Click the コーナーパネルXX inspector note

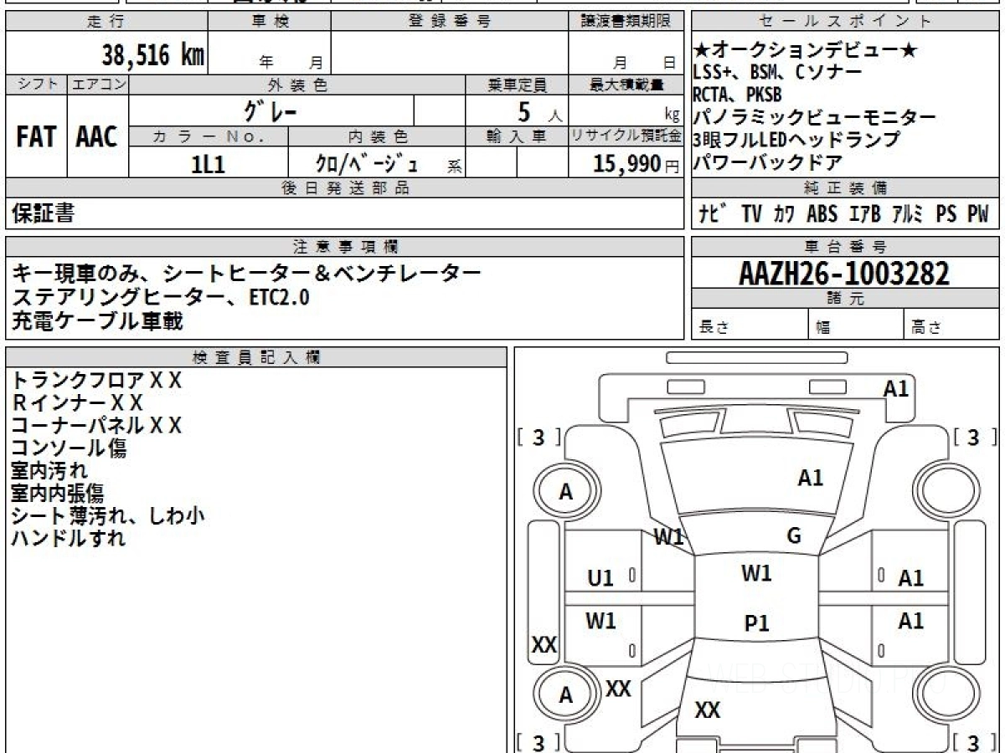(x=96, y=426)
